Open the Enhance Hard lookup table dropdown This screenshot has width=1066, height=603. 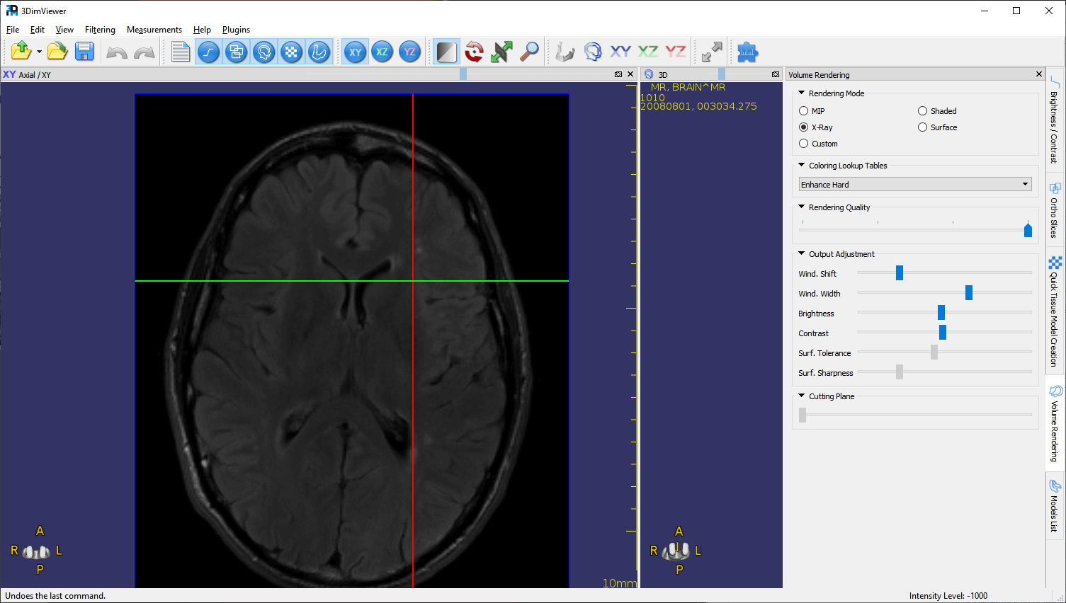point(914,185)
